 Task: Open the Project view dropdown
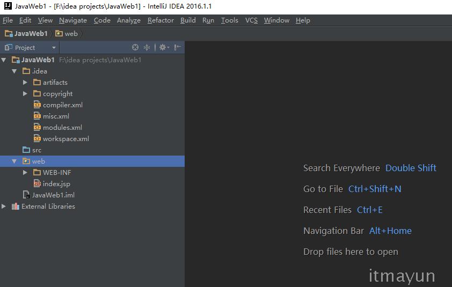(54, 48)
